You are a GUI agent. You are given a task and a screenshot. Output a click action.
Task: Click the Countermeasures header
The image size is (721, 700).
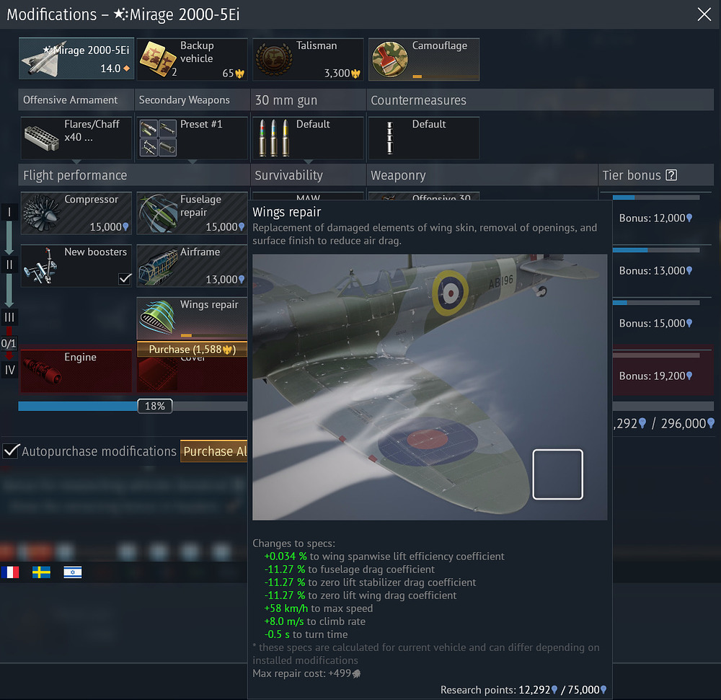point(540,99)
